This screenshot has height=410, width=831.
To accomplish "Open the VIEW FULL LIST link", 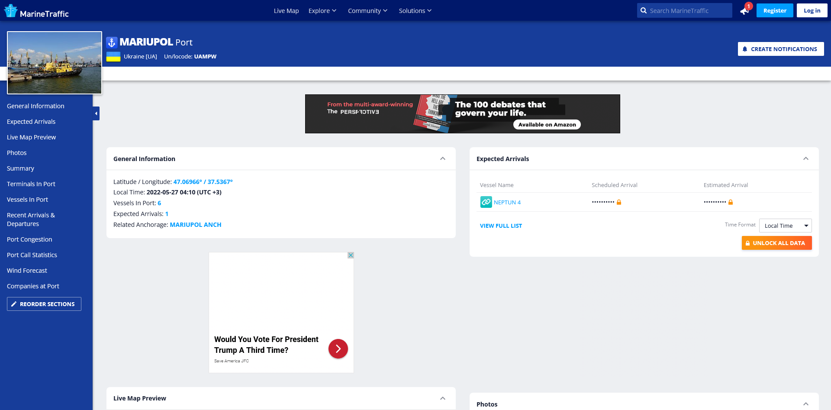I will [501, 226].
